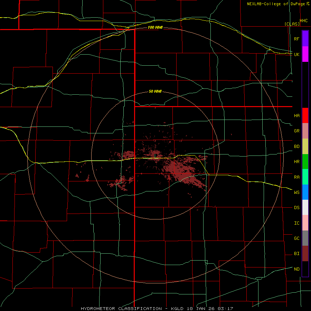Click the GC legend label

[296, 238]
